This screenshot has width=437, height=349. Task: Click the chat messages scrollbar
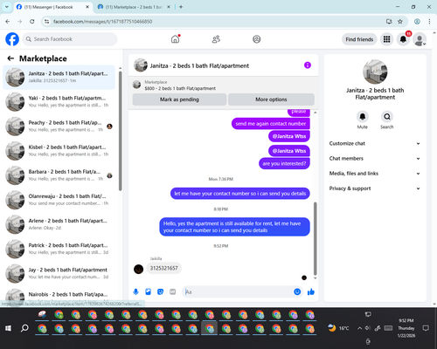[x=315, y=238]
